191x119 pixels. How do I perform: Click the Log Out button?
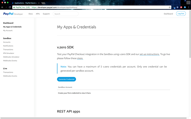(181, 14)
